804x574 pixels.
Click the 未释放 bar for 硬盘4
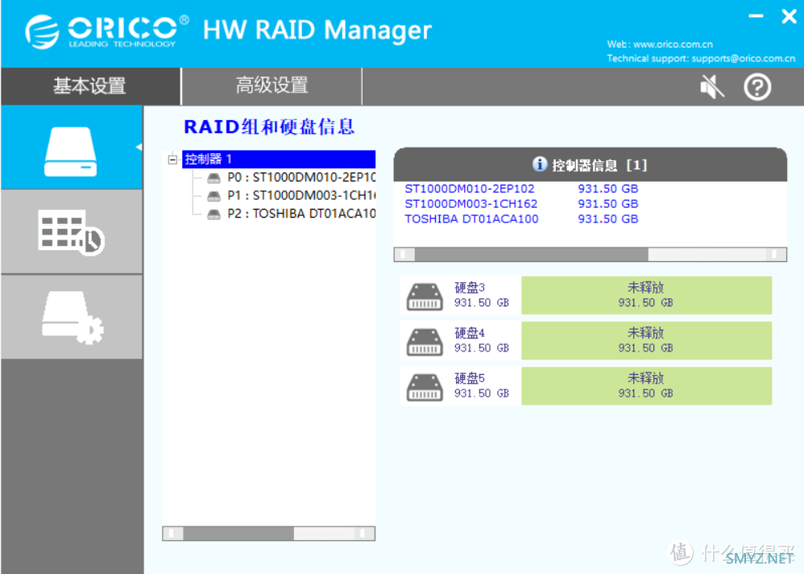646,340
